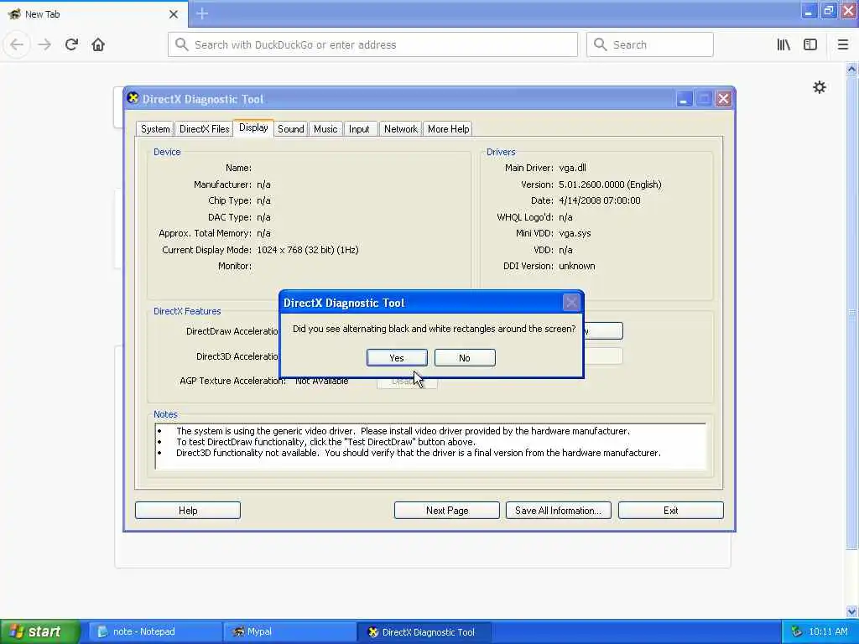Click Save All Information button

click(558, 511)
